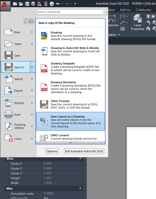The height and width of the screenshot is (199, 156).
Task: Toggle the layer on/off lightbulb icon
Action: coord(148,16)
